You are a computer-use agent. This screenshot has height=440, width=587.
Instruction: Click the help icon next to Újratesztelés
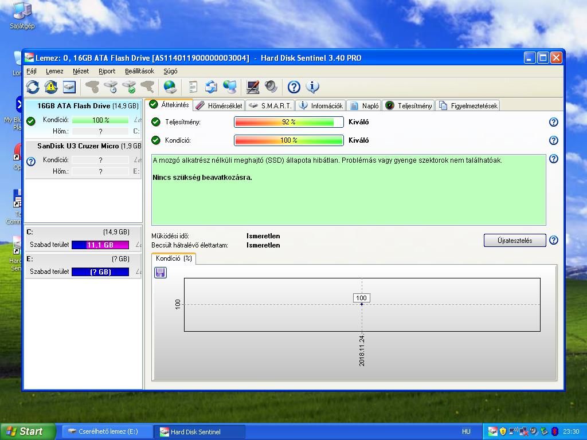(554, 240)
